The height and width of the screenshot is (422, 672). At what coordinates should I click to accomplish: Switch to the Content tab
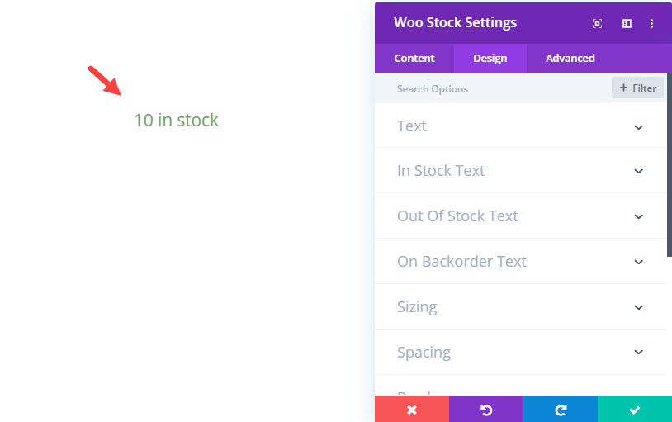(414, 58)
